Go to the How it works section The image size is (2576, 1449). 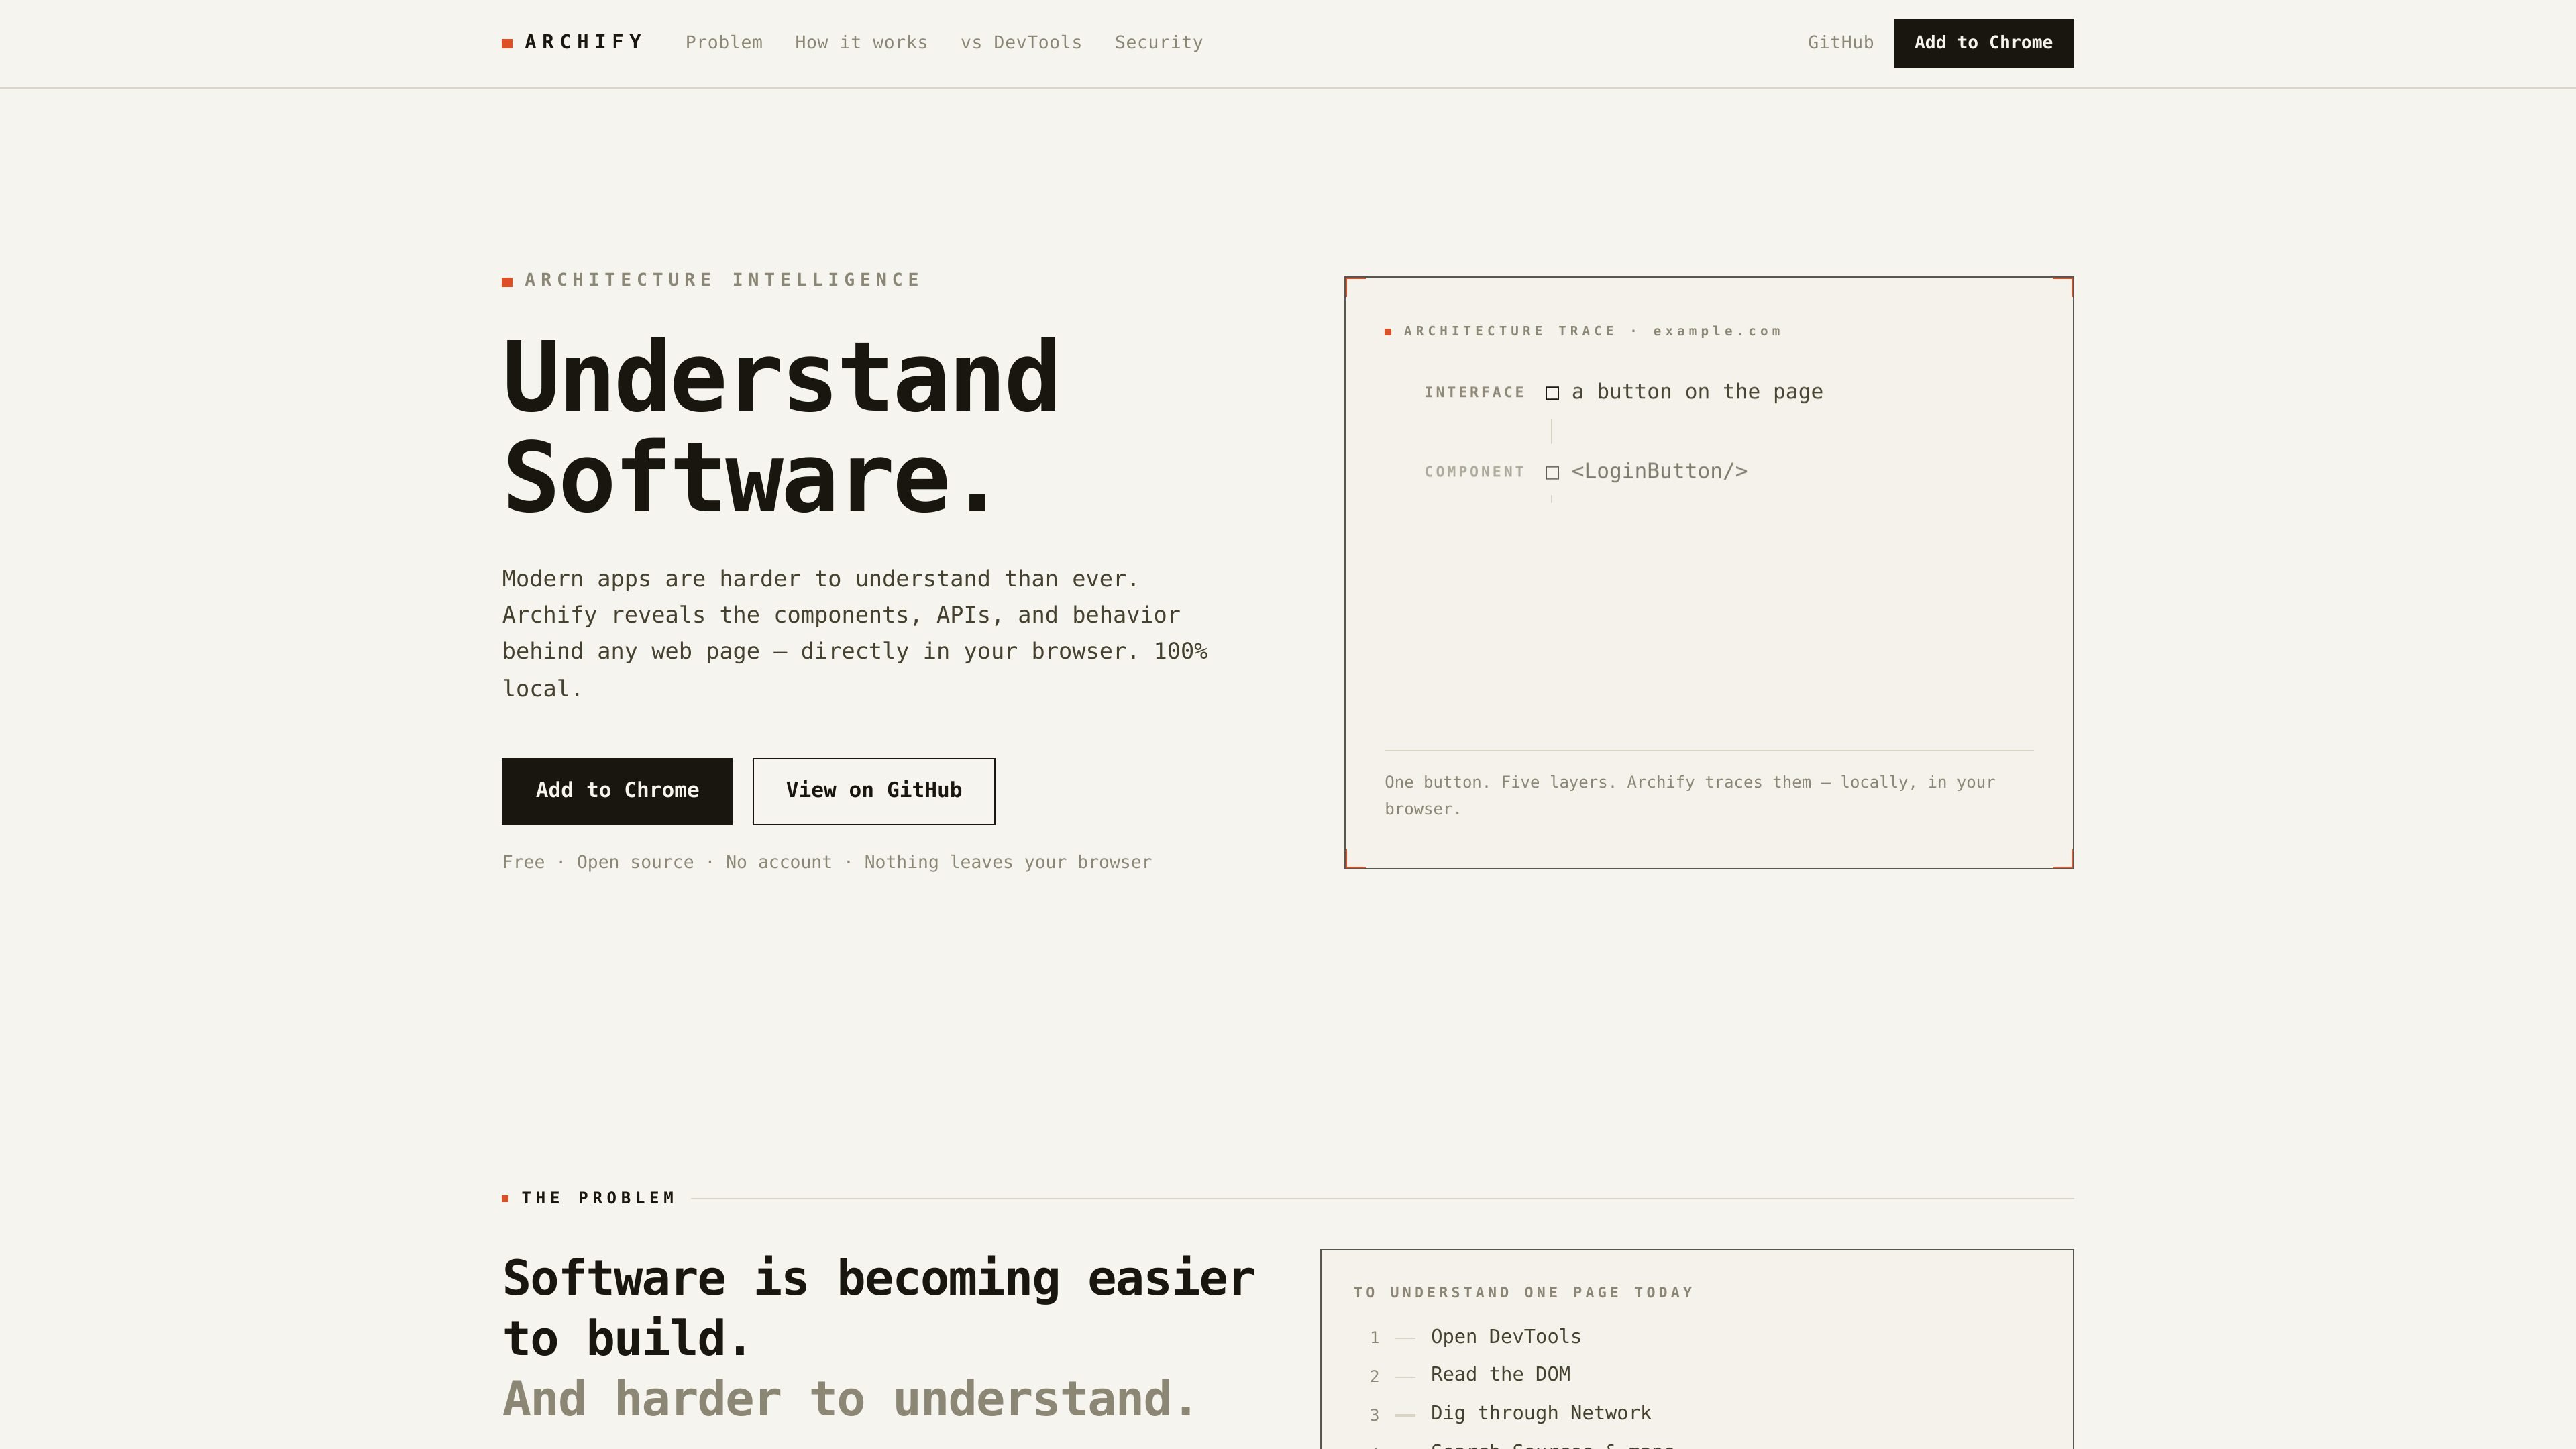[861, 42]
